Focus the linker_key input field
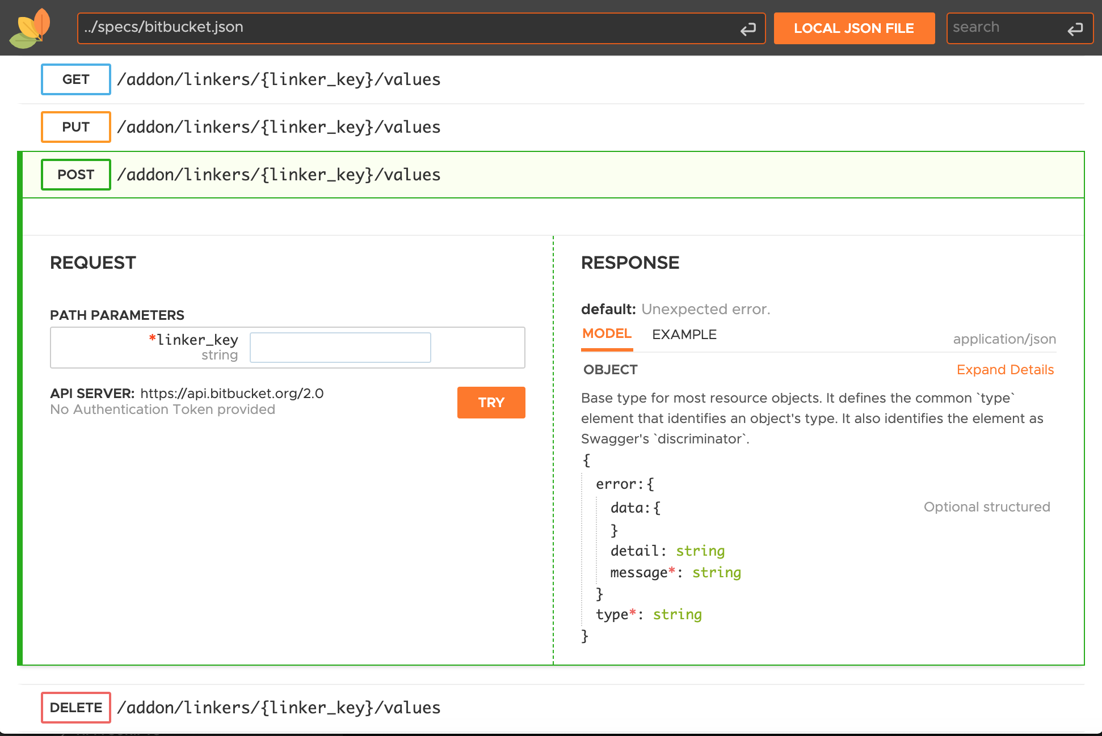Image resolution: width=1102 pixels, height=736 pixels. click(x=340, y=348)
